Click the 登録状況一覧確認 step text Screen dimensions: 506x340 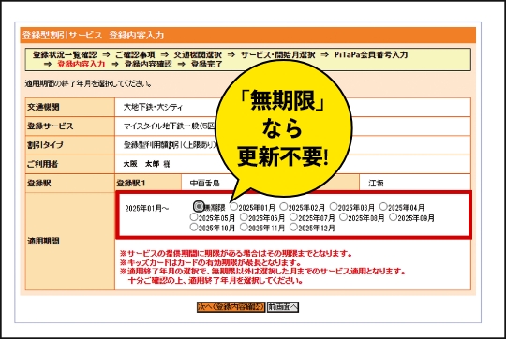[x=65, y=55]
